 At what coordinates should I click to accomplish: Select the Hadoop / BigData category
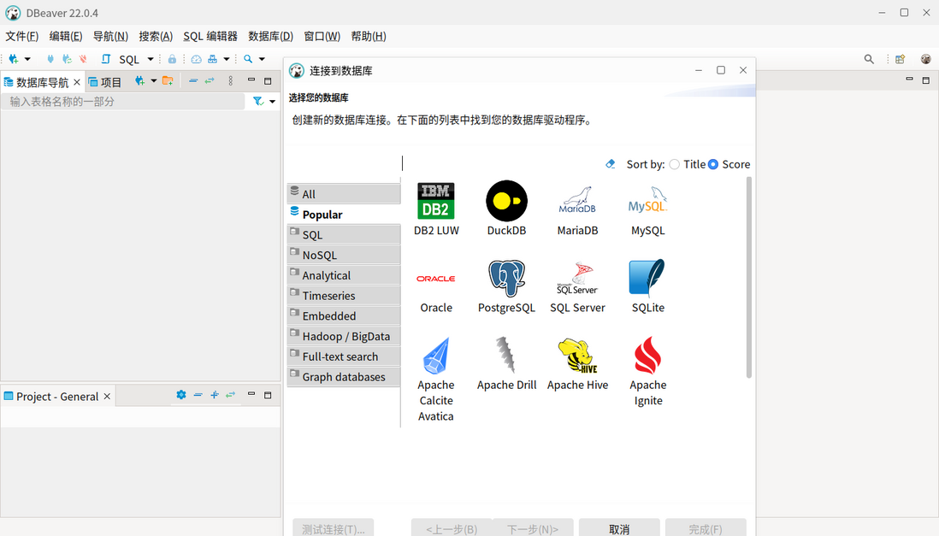click(x=344, y=337)
